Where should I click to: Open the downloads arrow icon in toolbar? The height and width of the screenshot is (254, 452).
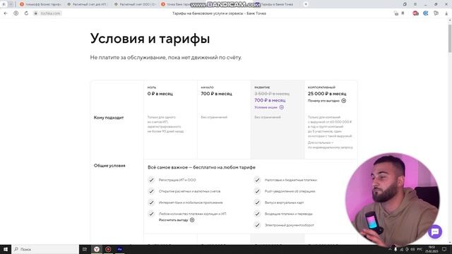pos(446,13)
